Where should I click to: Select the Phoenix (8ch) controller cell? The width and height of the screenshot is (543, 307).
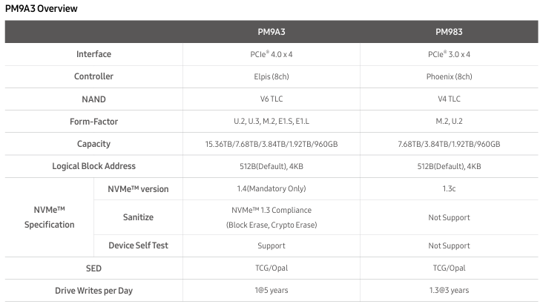tap(449, 76)
